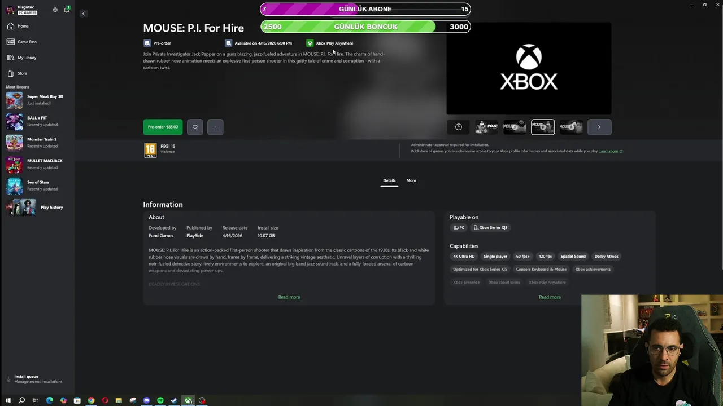Open Task View on the taskbar
The height and width of the screenshot is (406, 723).
coord(35,400)
